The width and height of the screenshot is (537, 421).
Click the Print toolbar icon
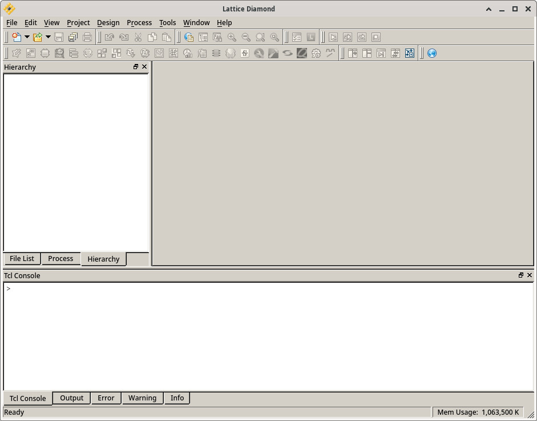tap(87, 37)
